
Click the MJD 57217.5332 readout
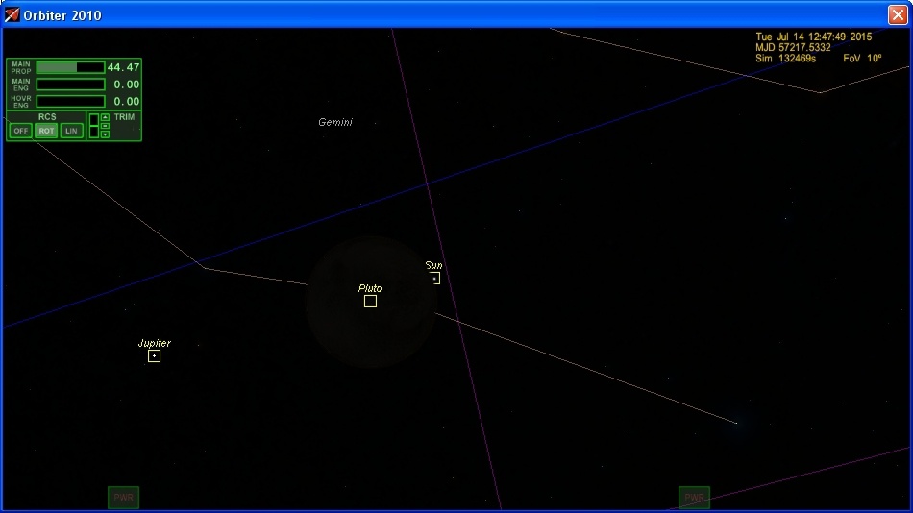(x=793, y=48)
